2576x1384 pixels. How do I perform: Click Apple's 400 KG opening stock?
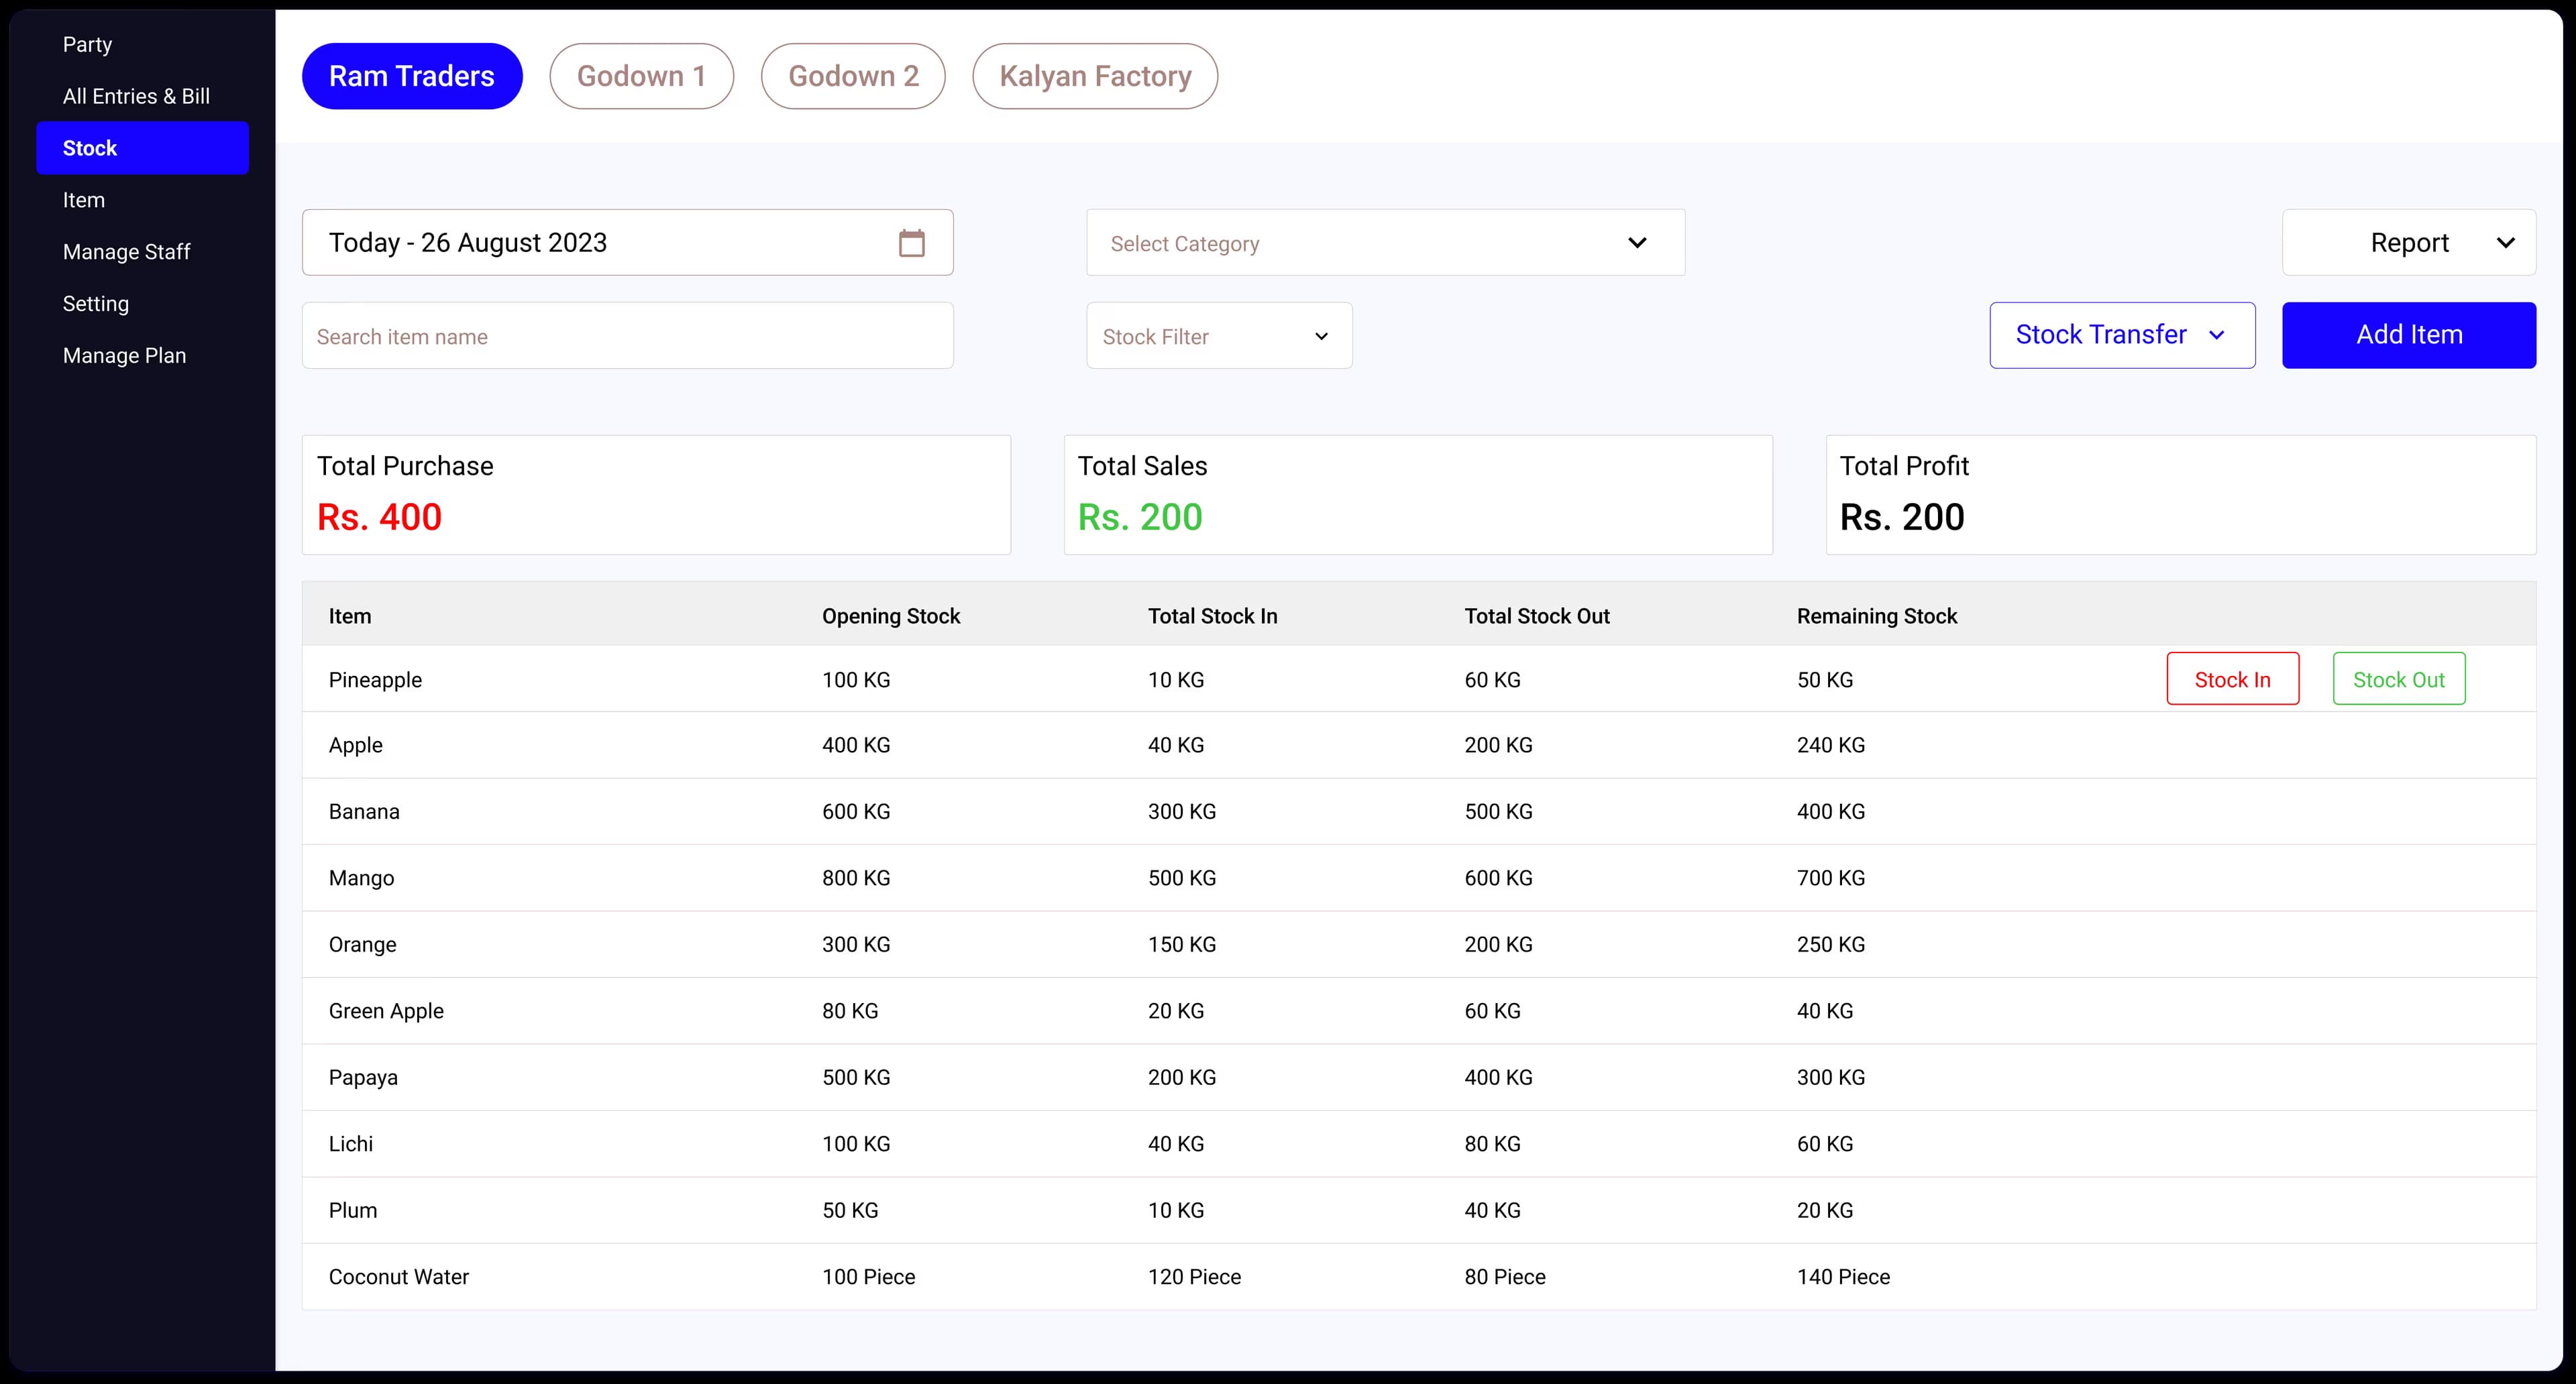click(856, 746)
